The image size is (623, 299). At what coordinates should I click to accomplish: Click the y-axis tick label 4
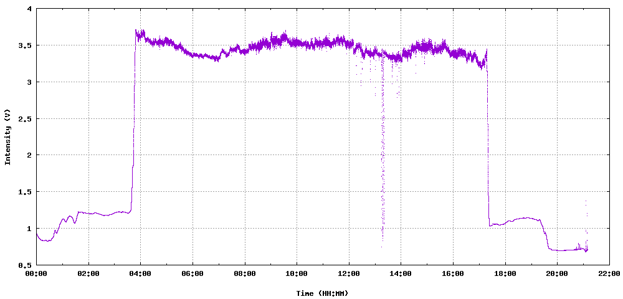[x=29, y=9]
